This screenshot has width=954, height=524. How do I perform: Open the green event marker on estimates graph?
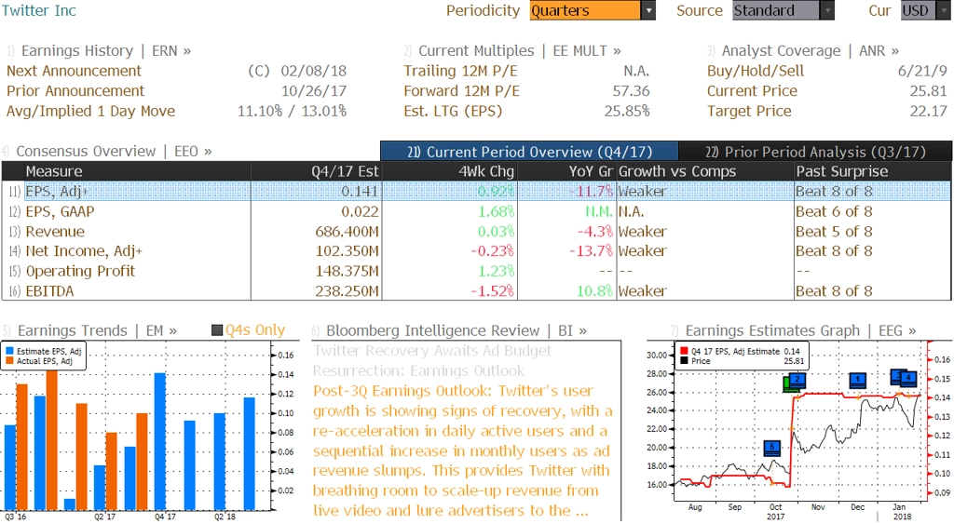[787, 383]
